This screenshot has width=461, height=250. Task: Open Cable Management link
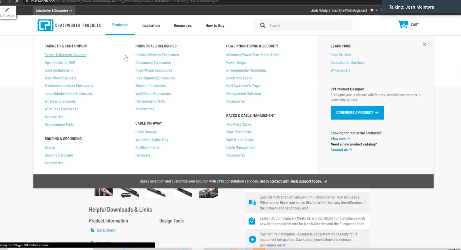click(x=241, y=148)
